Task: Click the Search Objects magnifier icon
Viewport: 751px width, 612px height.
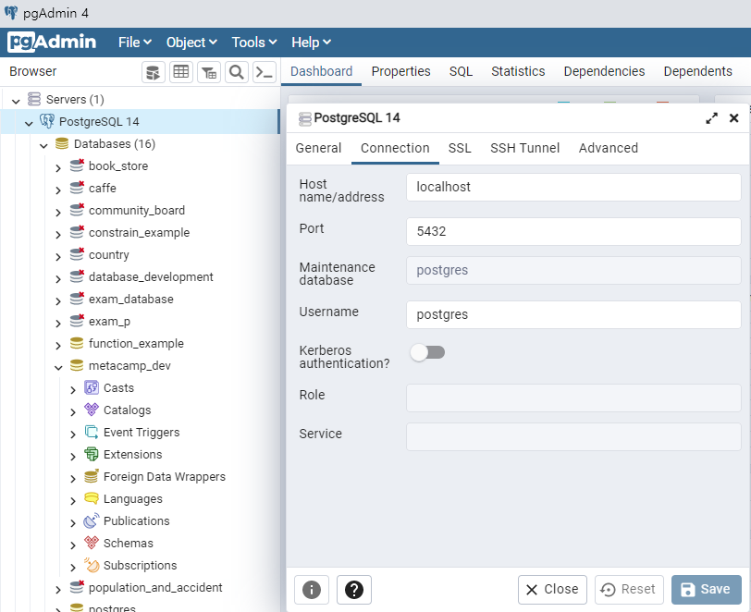Action: [x=237, y=72]
